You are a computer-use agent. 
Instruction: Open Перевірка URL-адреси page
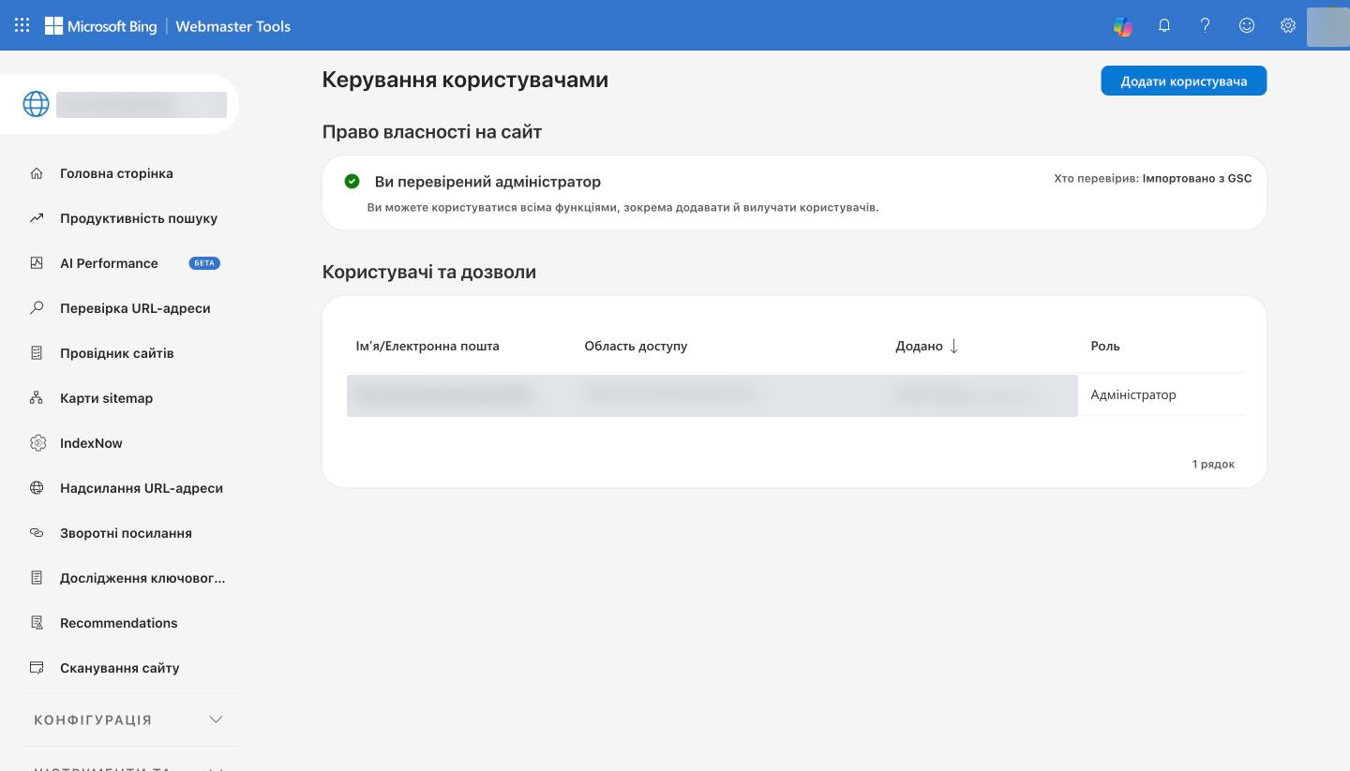[135, 308]
